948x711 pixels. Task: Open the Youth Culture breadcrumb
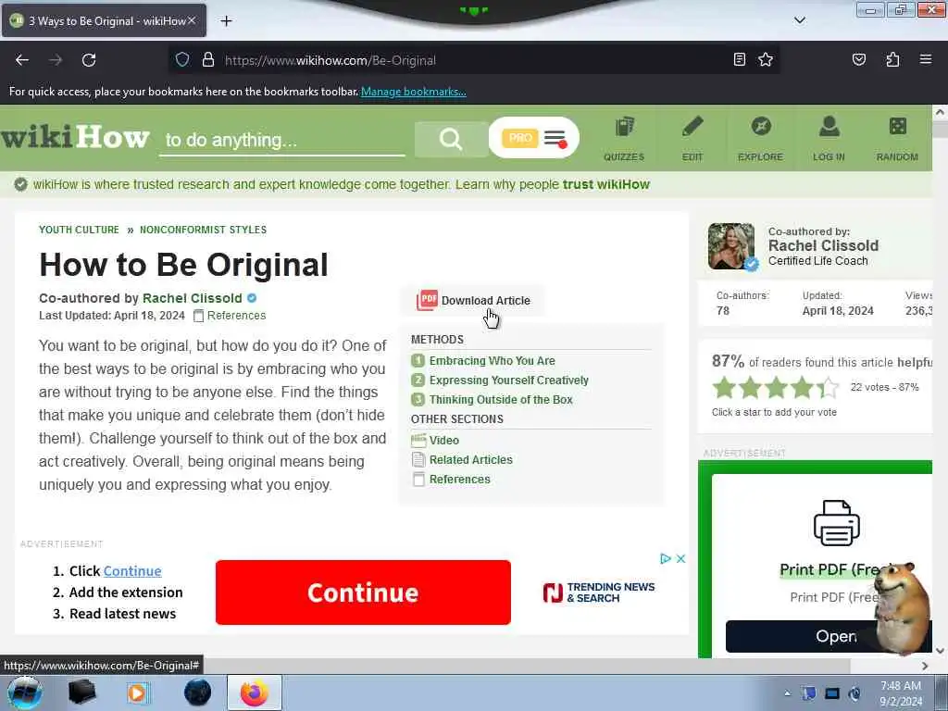[80, 230]
